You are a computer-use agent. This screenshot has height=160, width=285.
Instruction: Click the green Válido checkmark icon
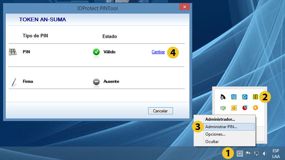[x=96, y=52]
